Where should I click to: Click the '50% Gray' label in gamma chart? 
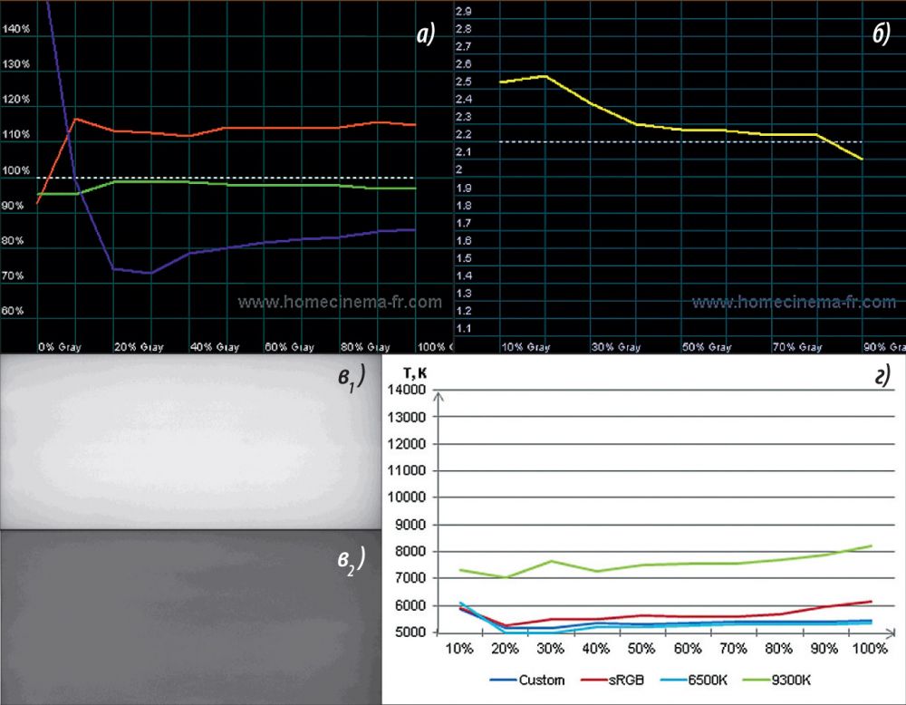[x=707, y=347]
